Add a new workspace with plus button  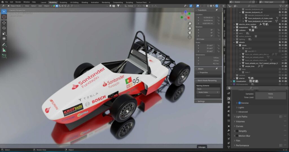(150, 2)
